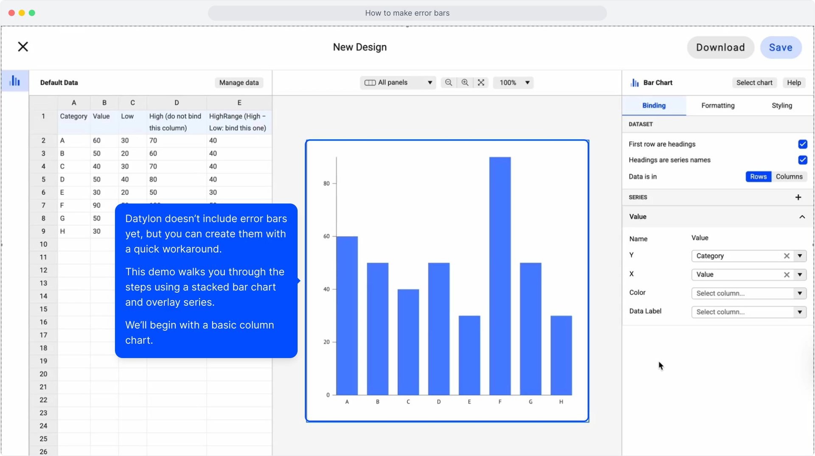Image resolution: width=815 pixels, height=456 pixels.
Task: Switch to the Formatting tab
Action: coord(717,106)
